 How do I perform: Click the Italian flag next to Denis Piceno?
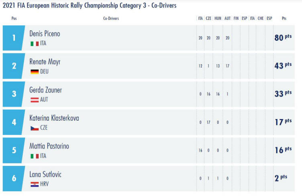pos(35,44)
